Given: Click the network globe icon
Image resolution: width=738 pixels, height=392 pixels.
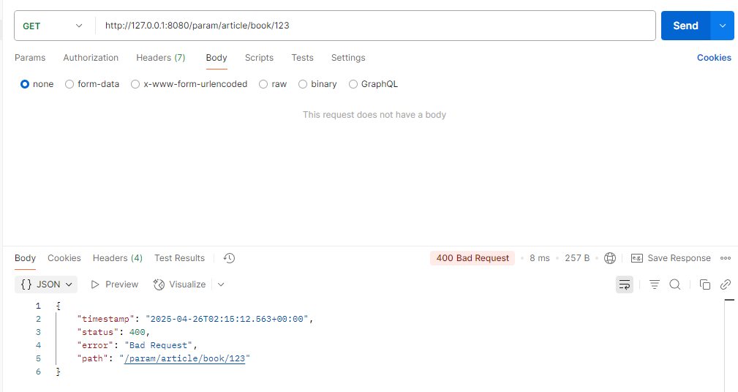Looking at the screenshot, I should tap(610, 258).
